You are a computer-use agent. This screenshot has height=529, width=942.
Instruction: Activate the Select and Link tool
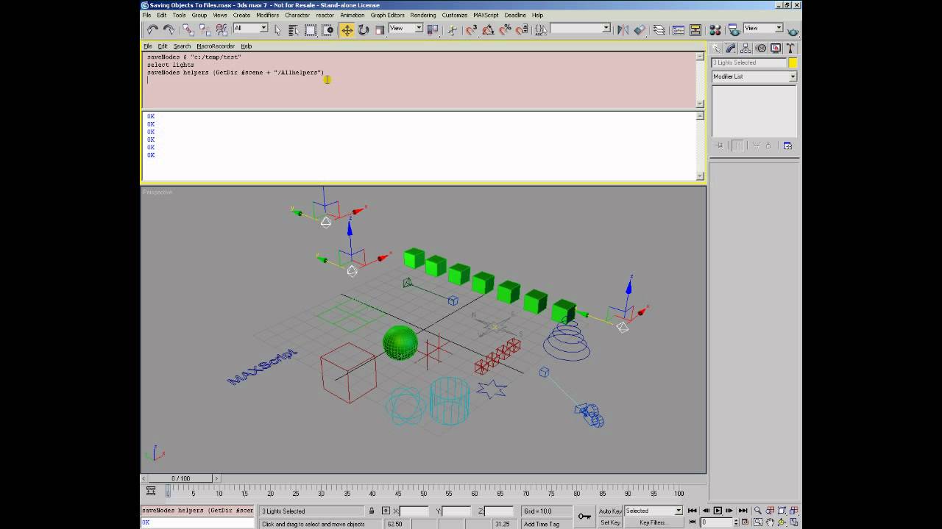[x=188, y=29]
